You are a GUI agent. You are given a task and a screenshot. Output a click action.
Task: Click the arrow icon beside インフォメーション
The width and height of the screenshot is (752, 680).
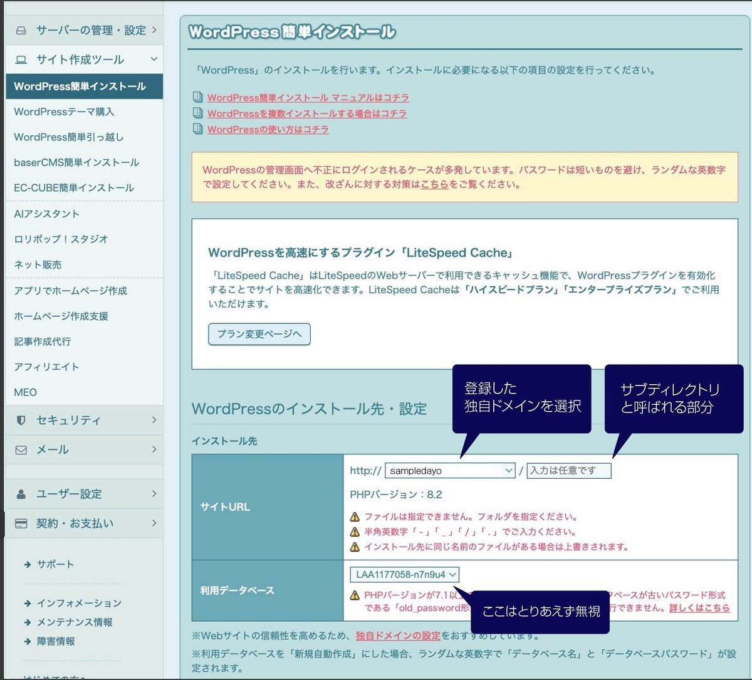coord(28,603)
